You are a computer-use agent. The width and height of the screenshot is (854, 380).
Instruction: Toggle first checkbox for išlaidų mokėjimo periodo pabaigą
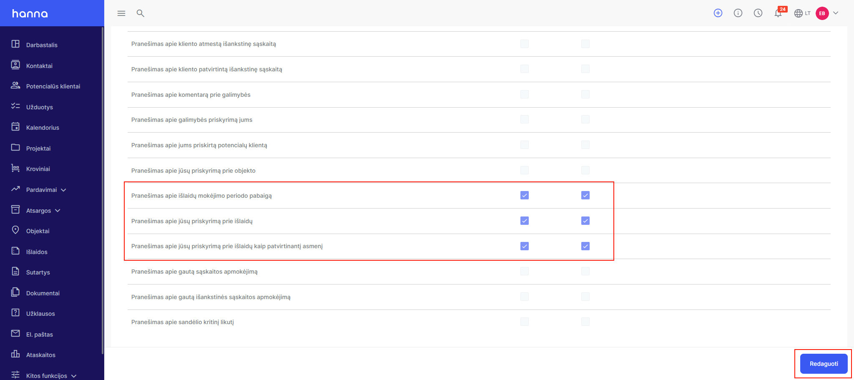coord(525,195)
